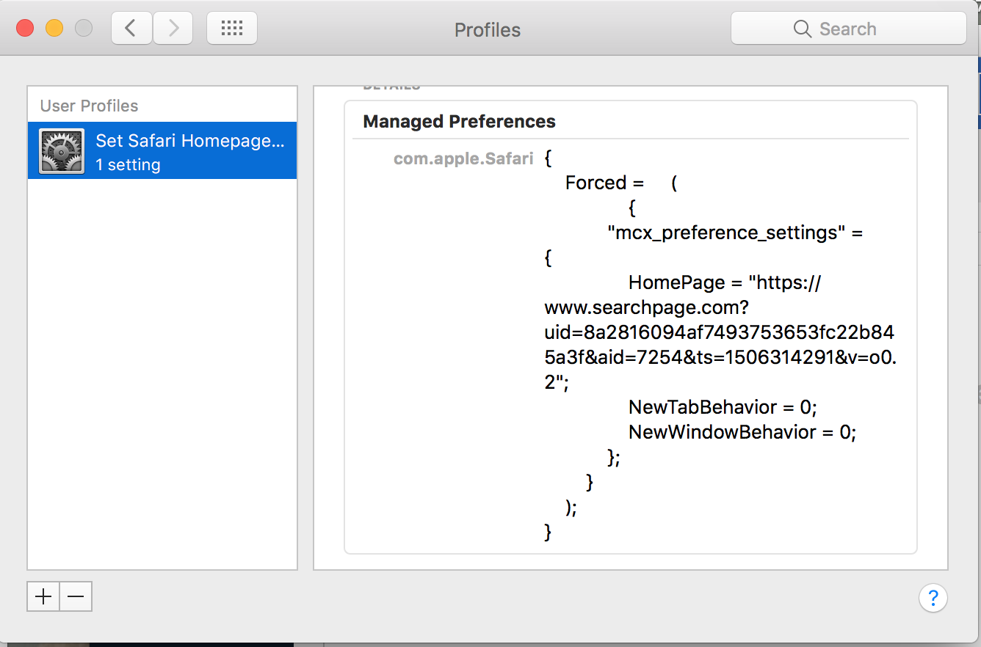Viewport: 981px width, 647px height.
Task: Click the Managed Preferences heading
Action: click(459, 122)
